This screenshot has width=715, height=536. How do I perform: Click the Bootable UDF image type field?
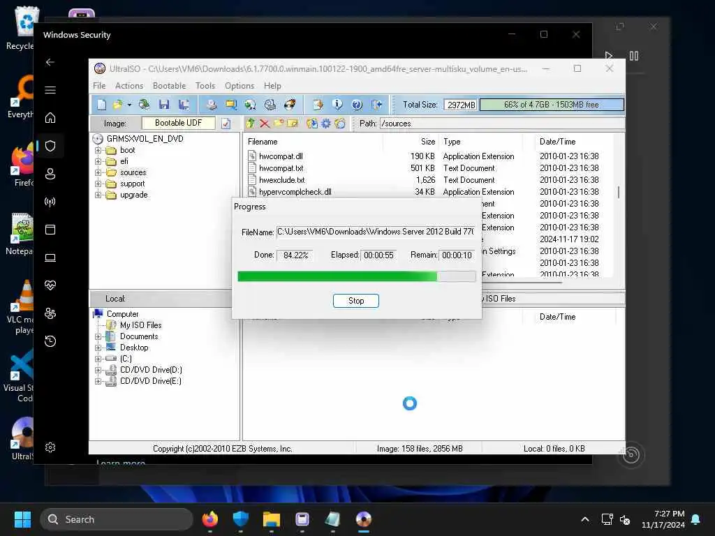(178, 123)
